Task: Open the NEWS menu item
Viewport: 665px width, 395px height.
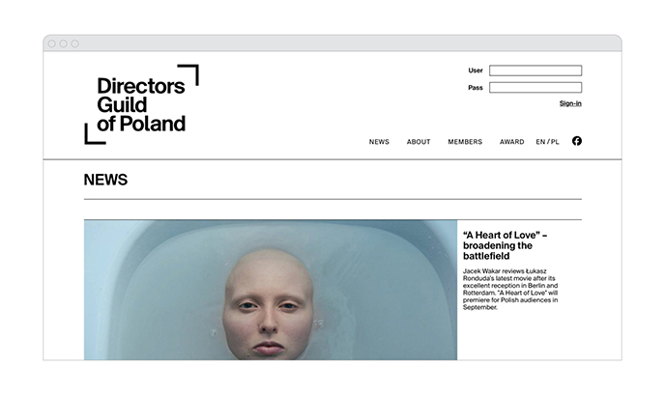Action: coord(379,142)
